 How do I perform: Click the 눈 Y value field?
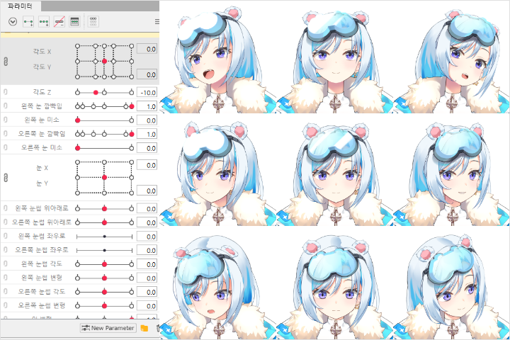[x=147, y=191]
